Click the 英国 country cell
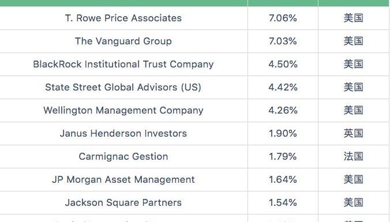 tap(354, 134)
